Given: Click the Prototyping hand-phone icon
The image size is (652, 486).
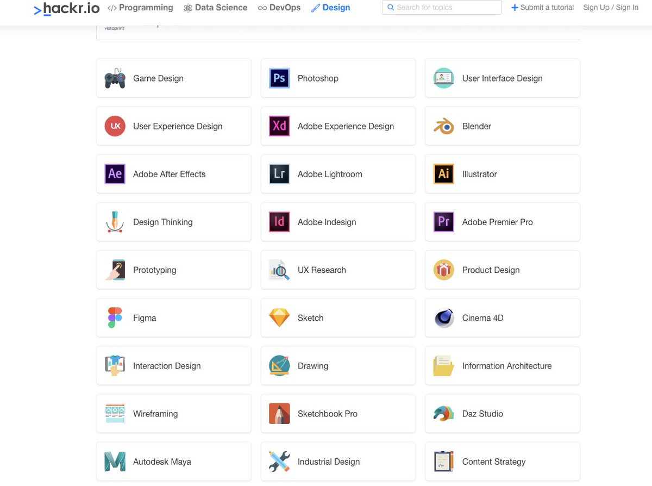Looking at the screenshot, I should click(115, 270).
